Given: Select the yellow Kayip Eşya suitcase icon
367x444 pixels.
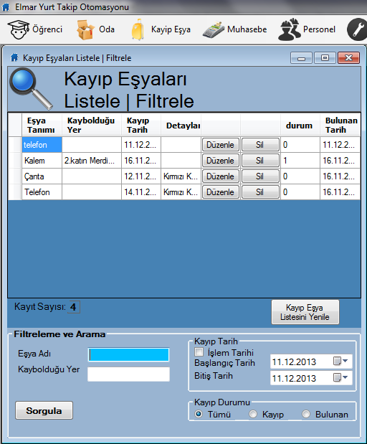Looking at the screenshot, I should [138, 29].
